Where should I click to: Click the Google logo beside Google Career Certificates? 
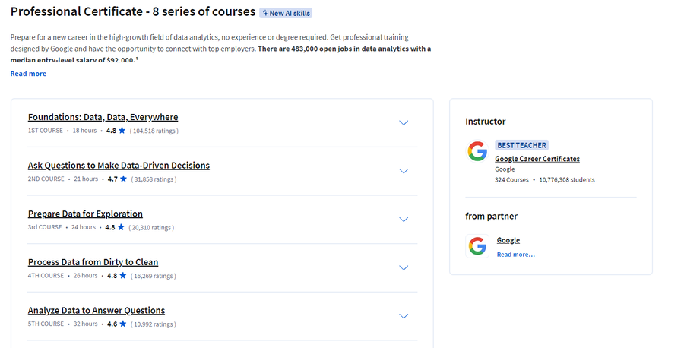(477, 151)
